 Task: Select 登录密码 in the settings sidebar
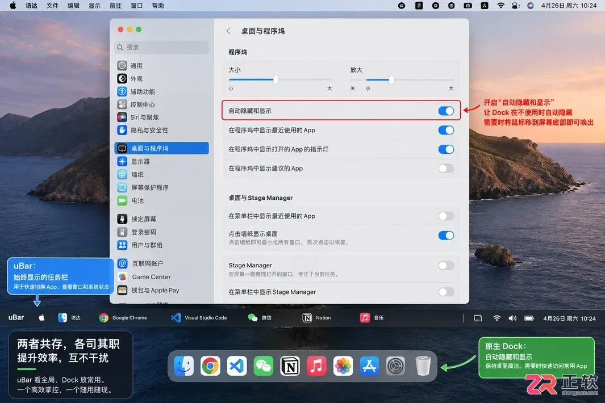[x=162, y=232]
